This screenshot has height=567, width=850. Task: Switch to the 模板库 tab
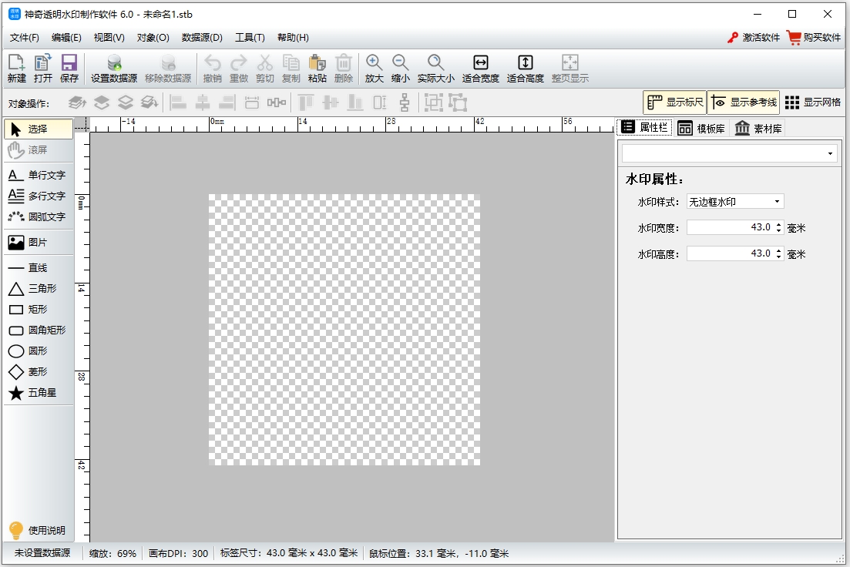(701, 129)
